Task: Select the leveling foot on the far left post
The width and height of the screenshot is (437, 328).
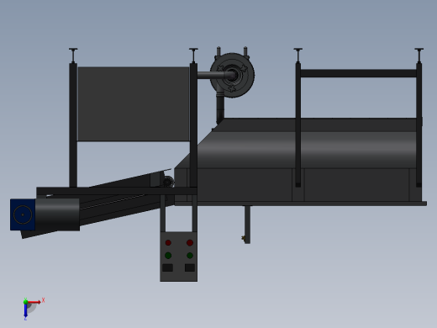Action: (x=73, y=56)
